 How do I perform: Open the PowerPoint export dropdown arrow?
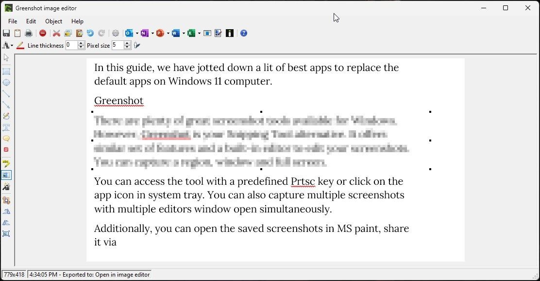tap(168, 34)
